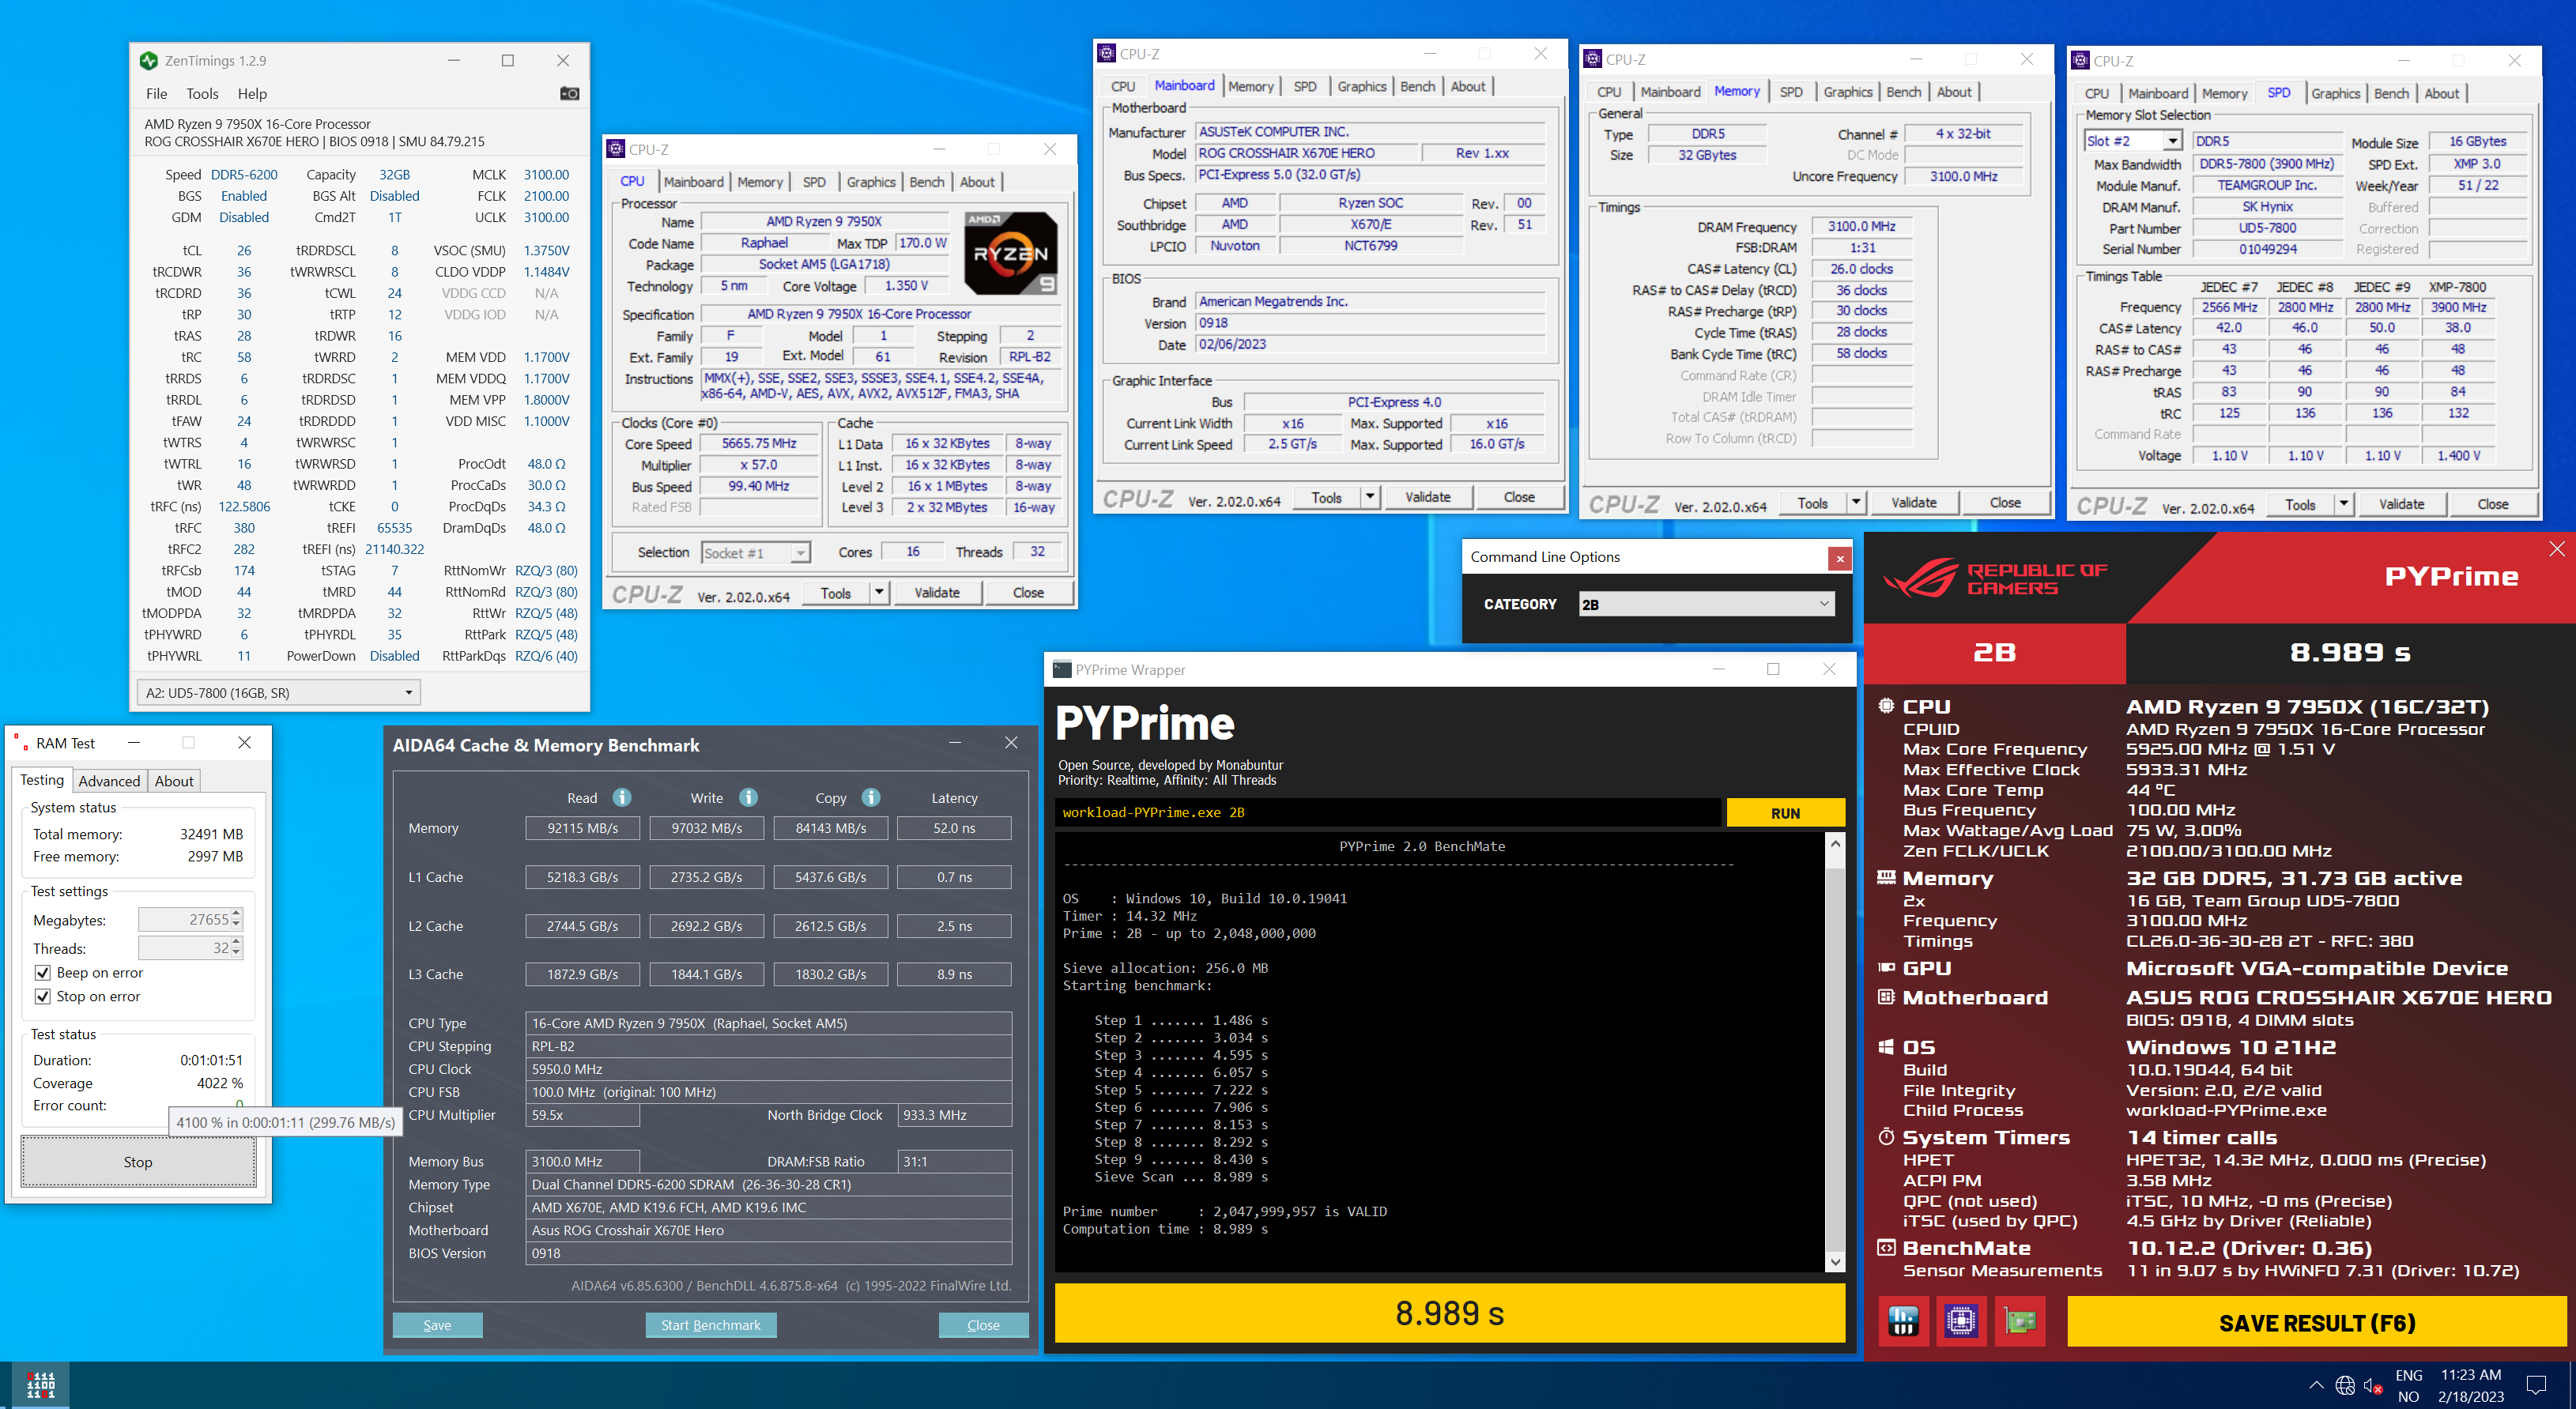The image size is (2576, 1409).
Task: Open ZenTimings Help menu
Action: pyautogui.click(x=252, y=94)
